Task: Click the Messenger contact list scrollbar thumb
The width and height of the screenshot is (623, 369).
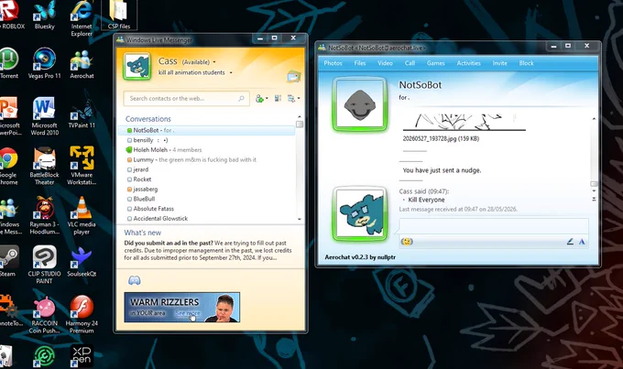Action: pos(300,125)
